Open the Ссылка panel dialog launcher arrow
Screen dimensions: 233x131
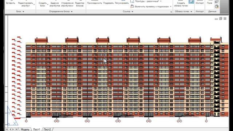tap(171, 12)
